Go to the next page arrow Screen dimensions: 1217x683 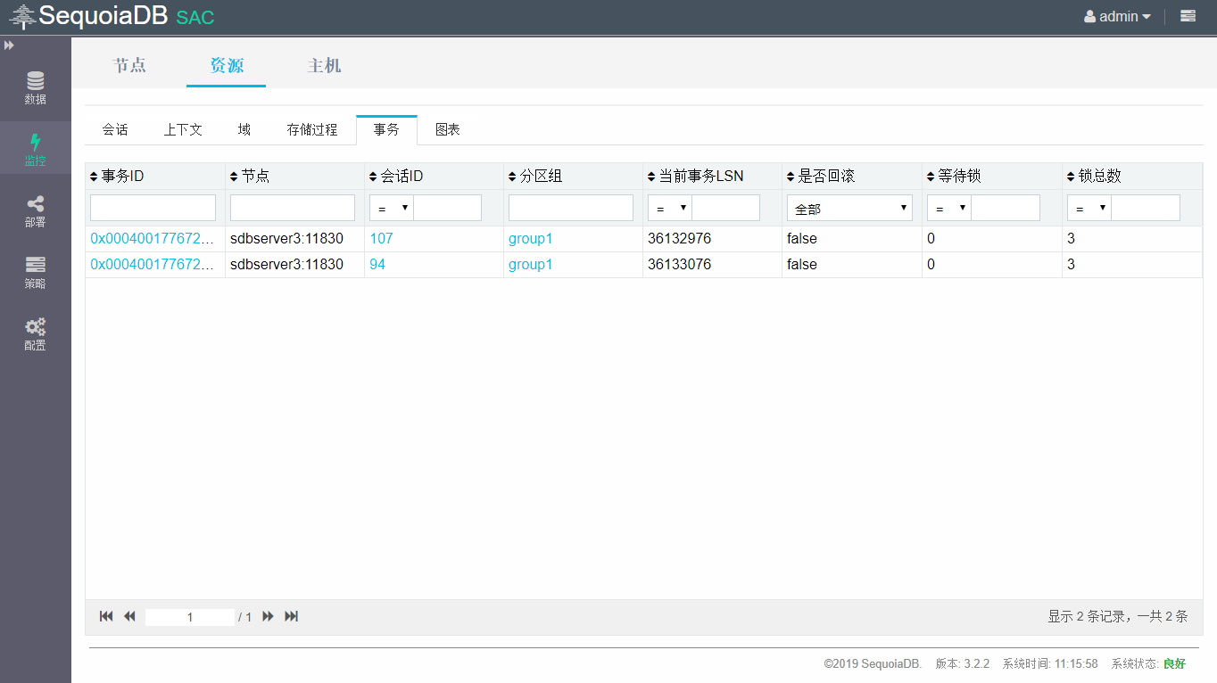click(268, 616)
